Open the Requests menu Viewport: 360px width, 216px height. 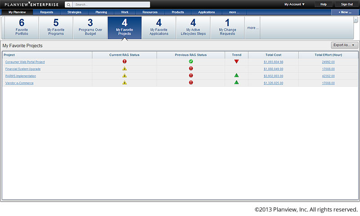(x=47, y=12)
